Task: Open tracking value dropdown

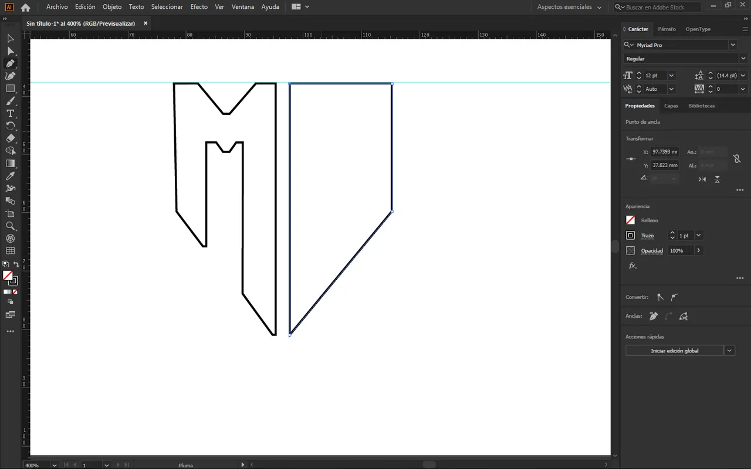Action: (x=743, y=89)
